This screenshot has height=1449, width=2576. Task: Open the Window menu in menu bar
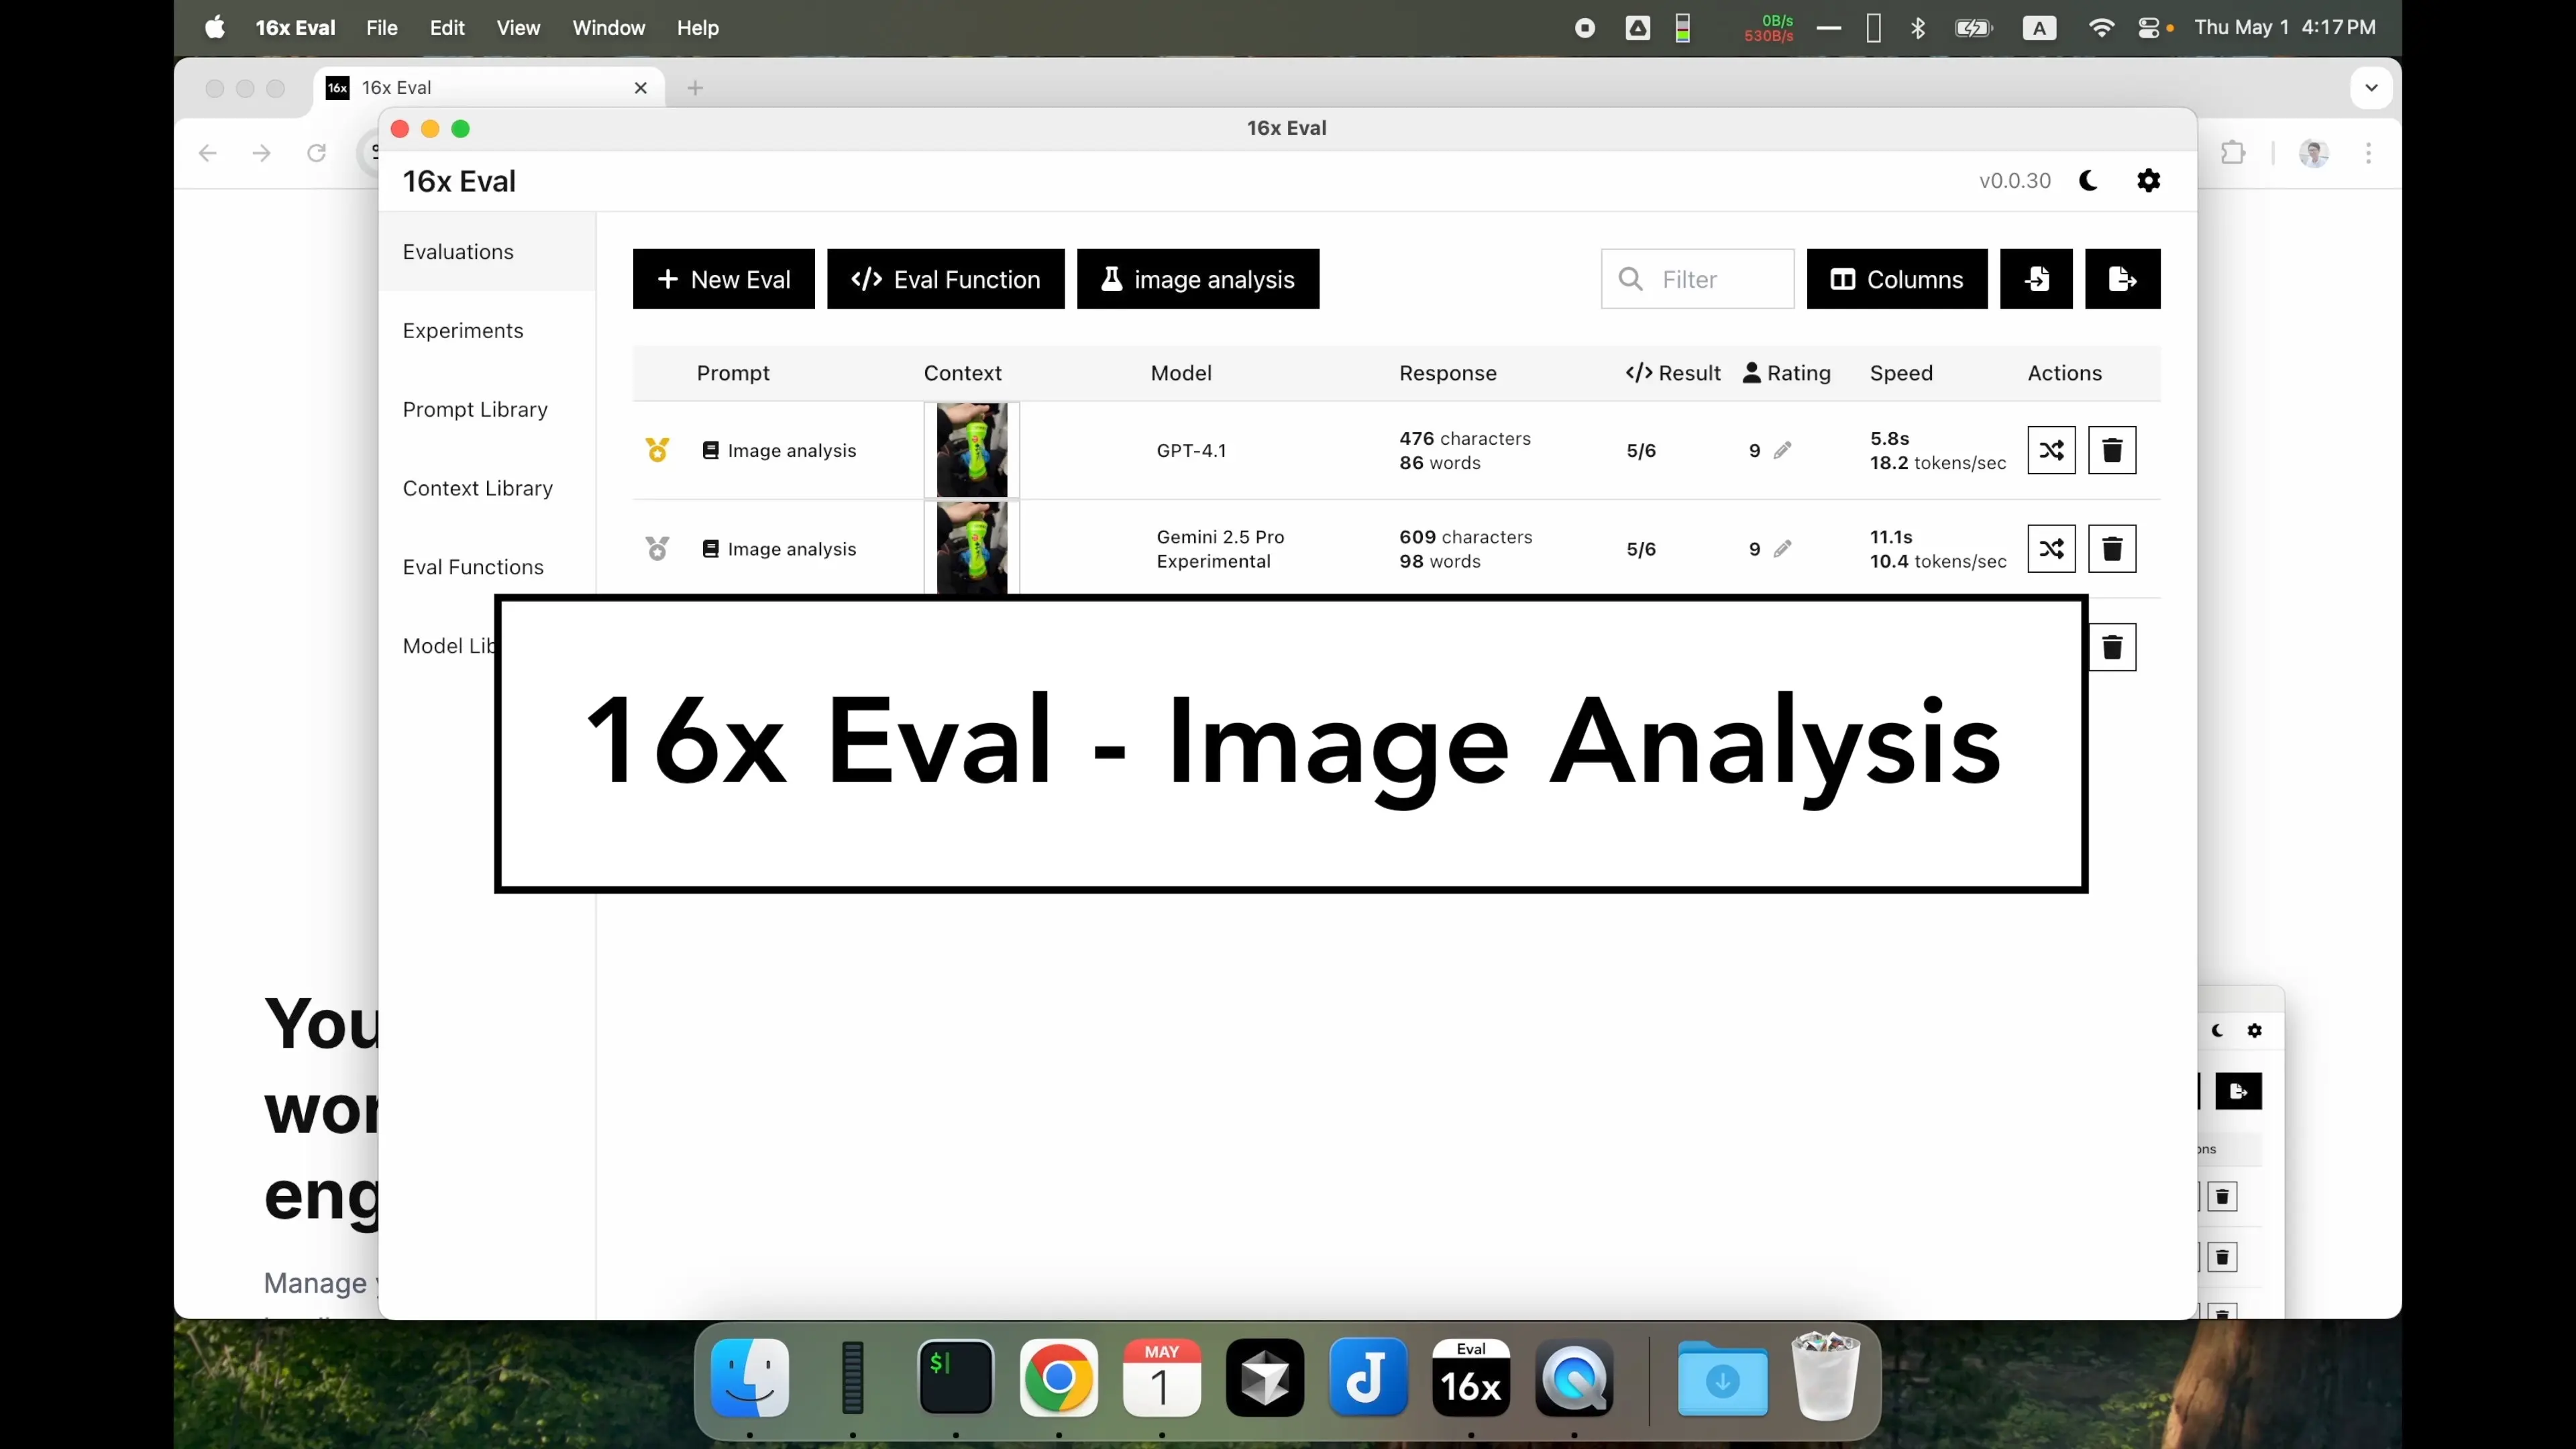point(609,28)
